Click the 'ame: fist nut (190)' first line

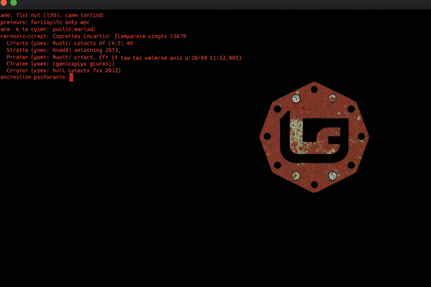coord(53,15)
